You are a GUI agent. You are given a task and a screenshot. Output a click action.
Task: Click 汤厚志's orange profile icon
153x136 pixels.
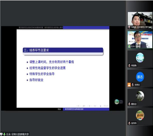pos(129,85)
